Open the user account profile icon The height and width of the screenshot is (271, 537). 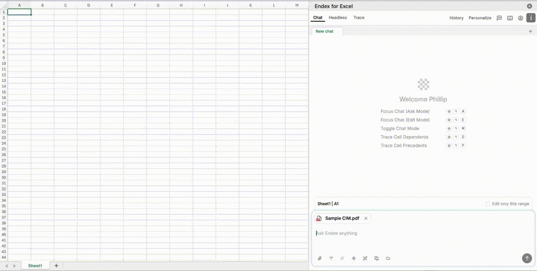coord(520,18)
